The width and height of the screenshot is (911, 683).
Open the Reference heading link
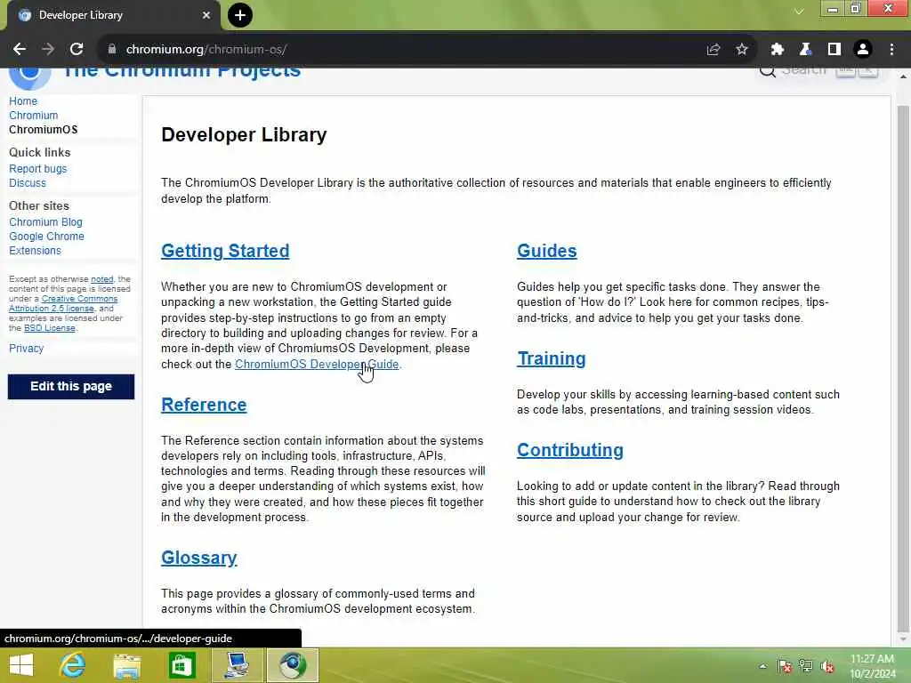(204, 405)
